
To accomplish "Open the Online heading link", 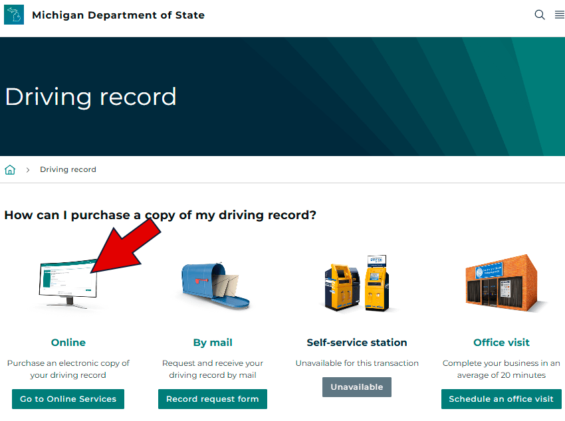I will (x=68, y=342).
